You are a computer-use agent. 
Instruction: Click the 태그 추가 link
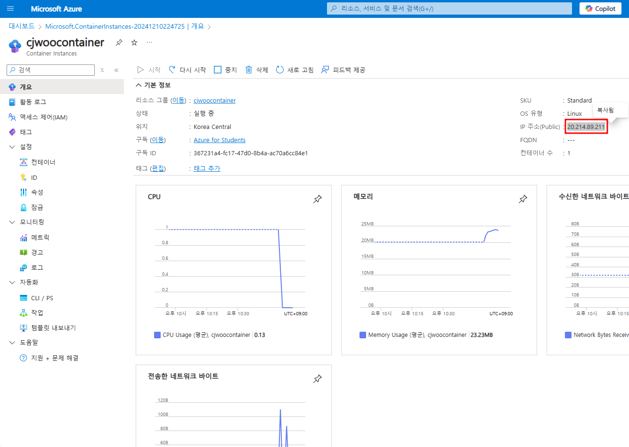[x=207, y=168]
